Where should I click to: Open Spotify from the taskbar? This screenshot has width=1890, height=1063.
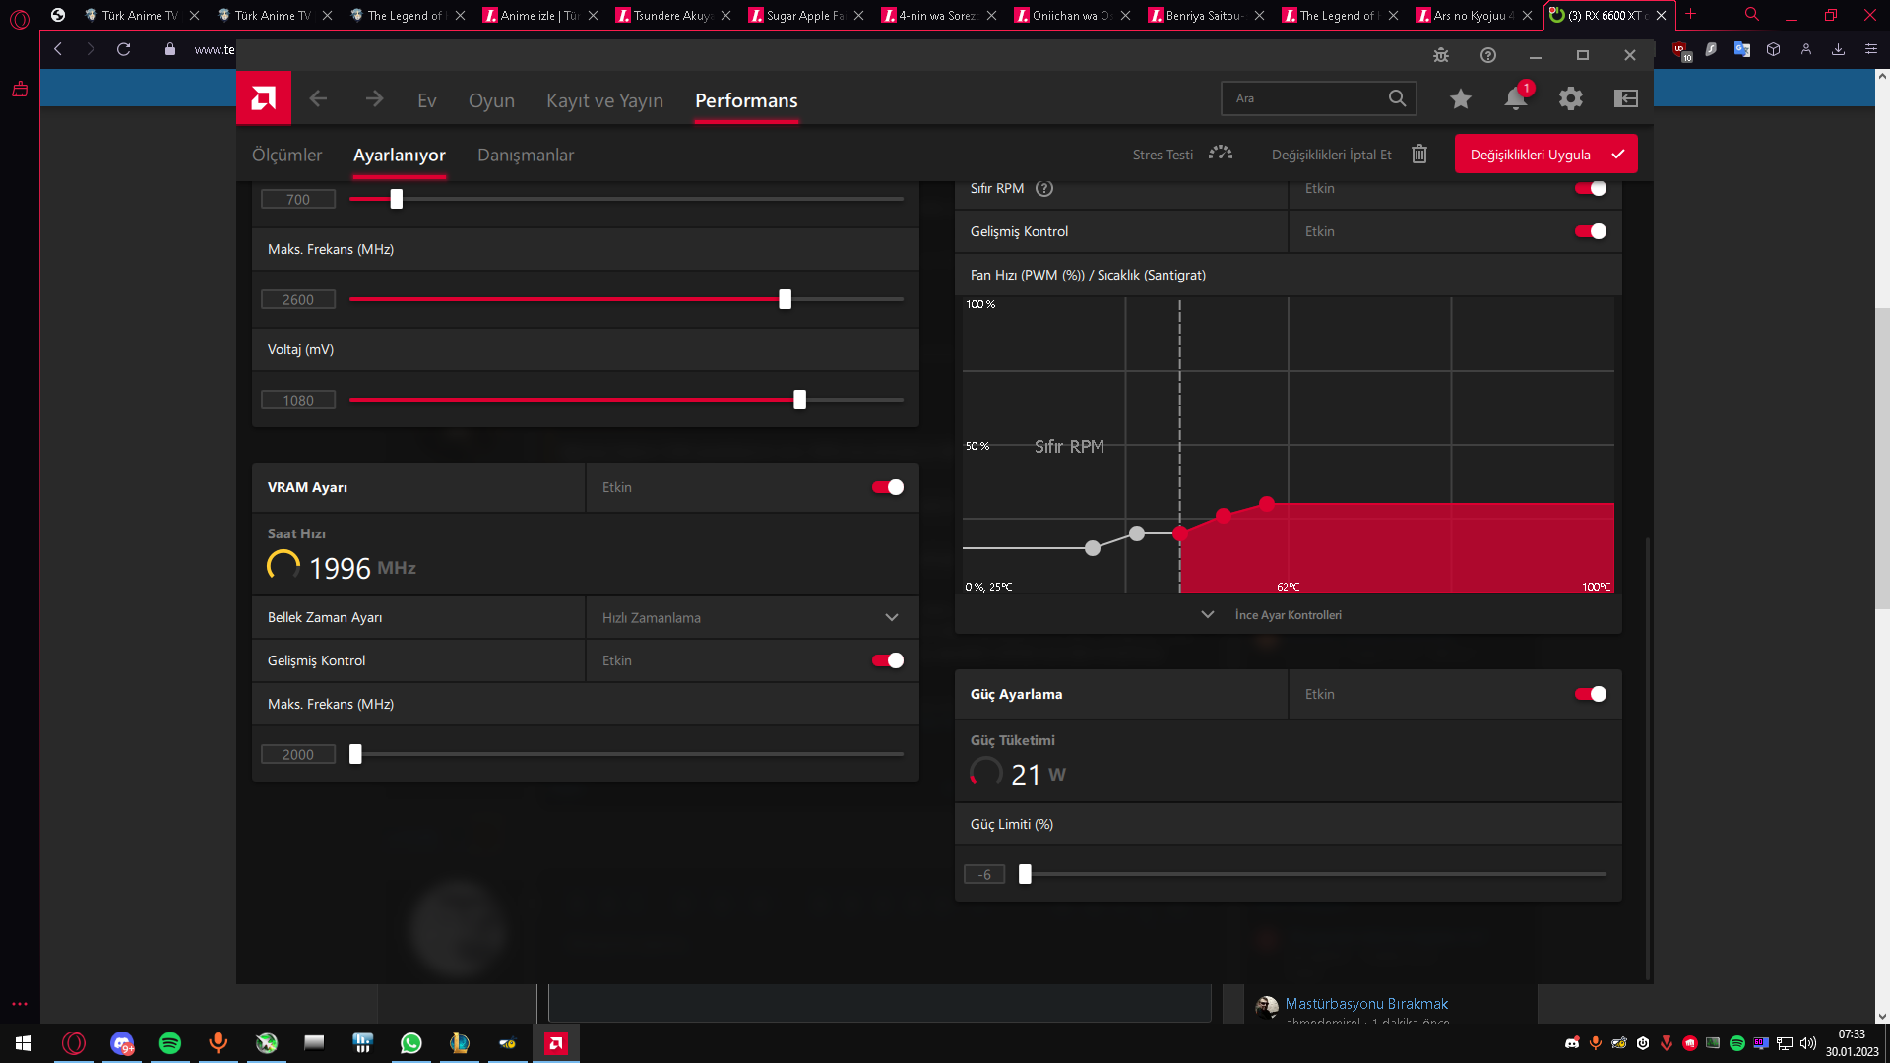[169, 1043]
